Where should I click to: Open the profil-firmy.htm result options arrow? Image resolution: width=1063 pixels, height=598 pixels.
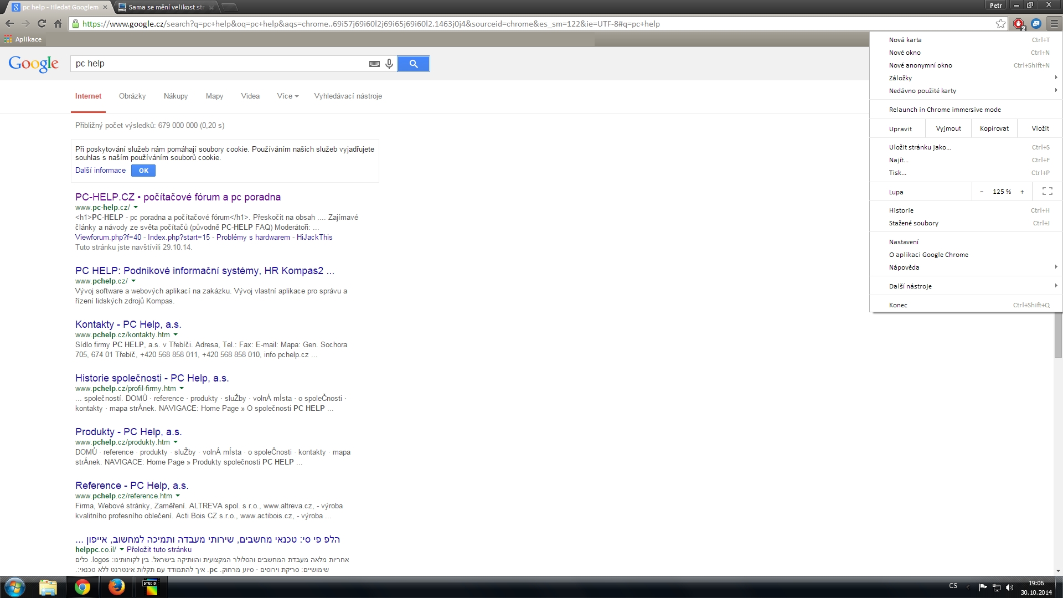(182, 389)
